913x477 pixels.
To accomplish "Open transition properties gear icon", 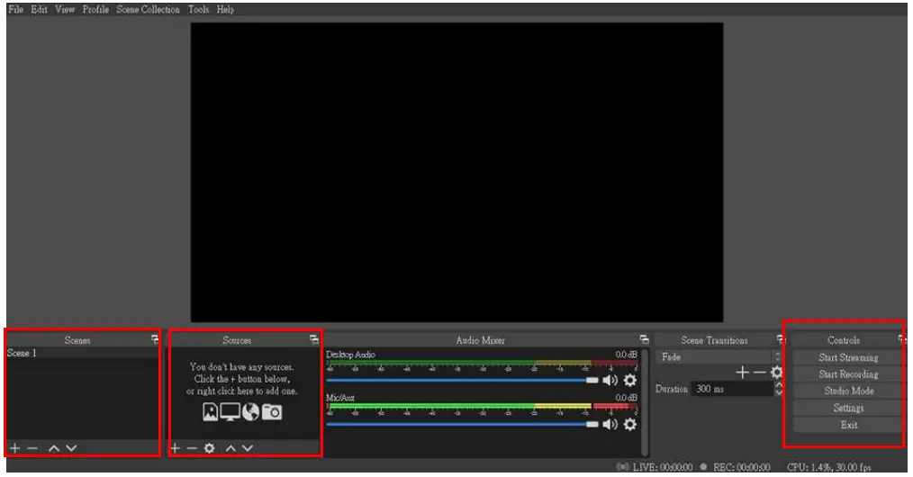I will coord(777,373).
